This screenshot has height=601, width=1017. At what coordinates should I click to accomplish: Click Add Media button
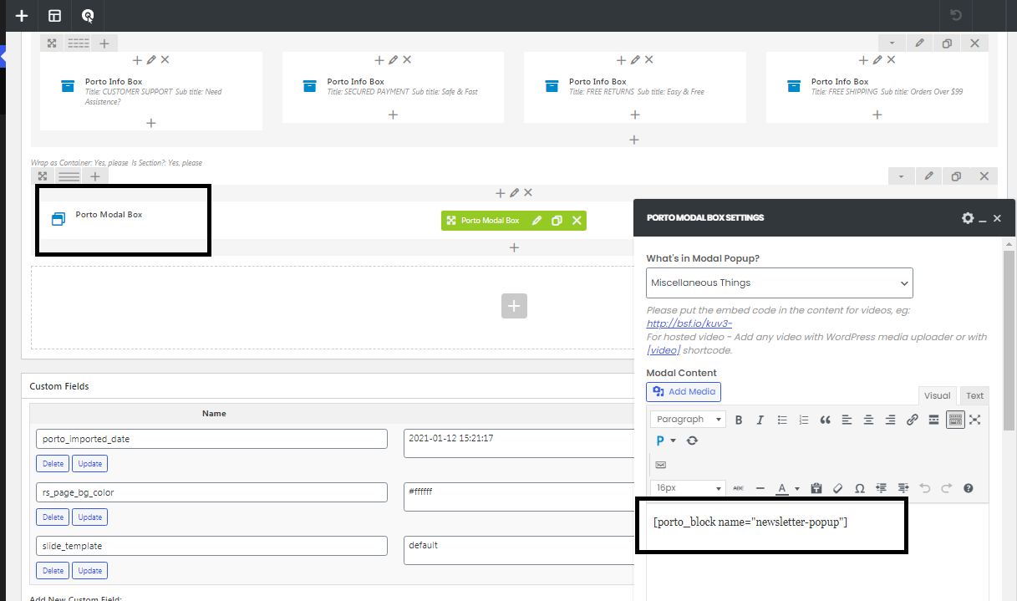pyautogui.click(x=684, y=391)
